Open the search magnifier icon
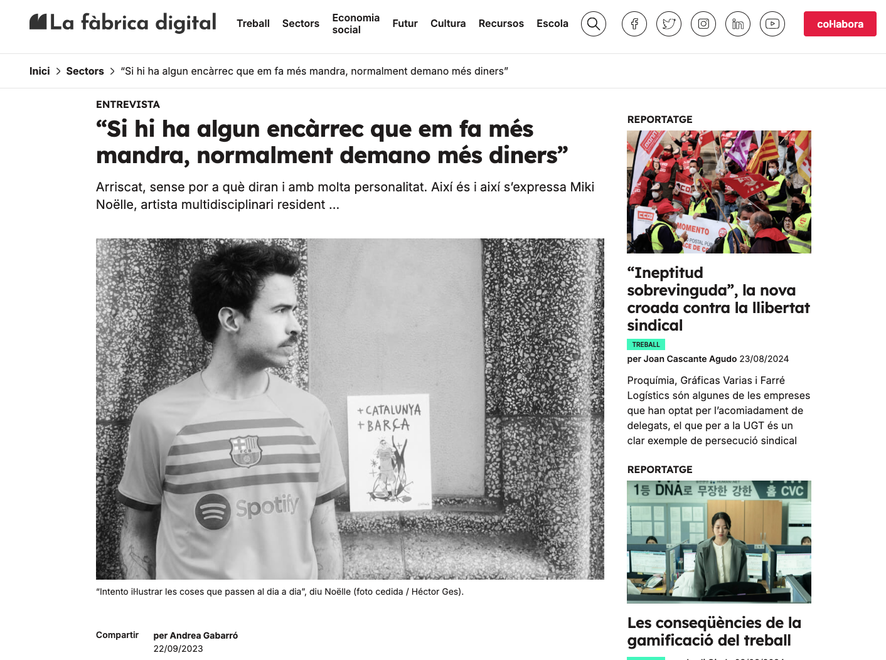886x660 pixels. (x=593, y=24)
